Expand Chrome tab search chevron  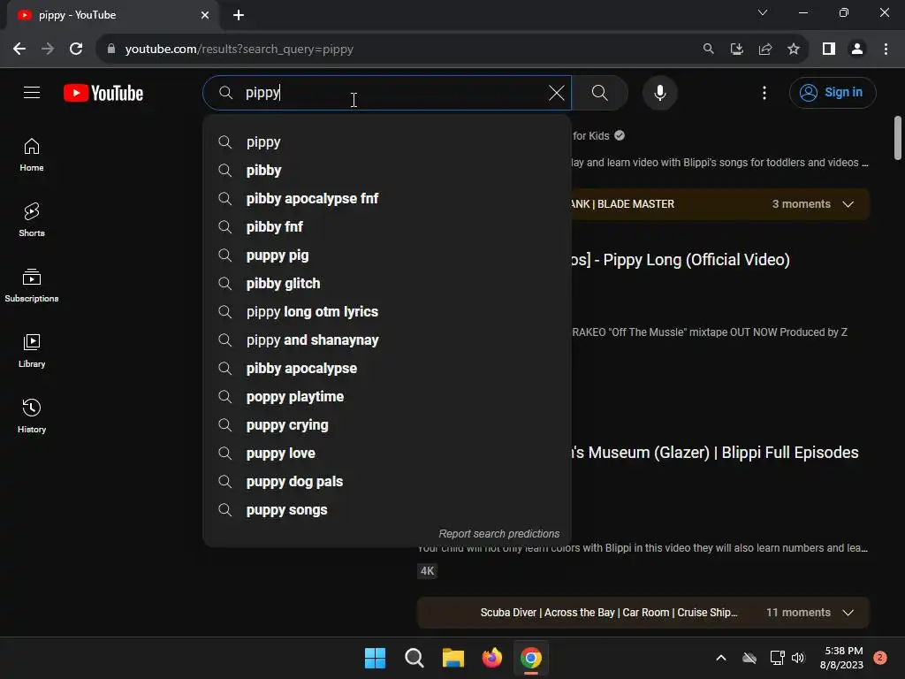pyautogui.click(x=763, y=12)
